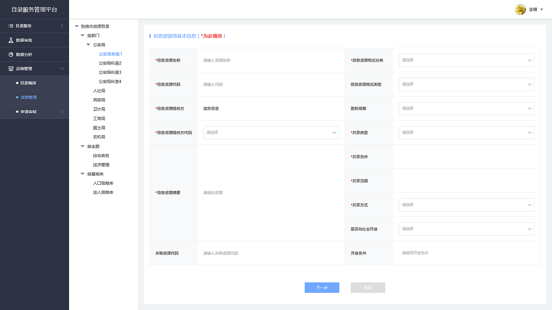Screen dimensions: 552x310
Task: Collapse the 公安局 tree triangle
Action: coord(89,45)
